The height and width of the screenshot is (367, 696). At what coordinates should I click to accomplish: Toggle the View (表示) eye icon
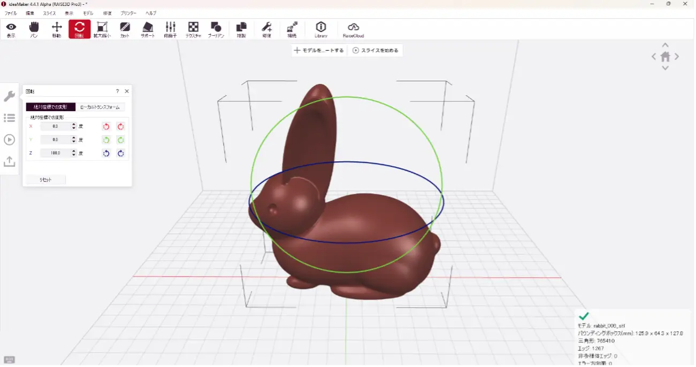point(11,29)
